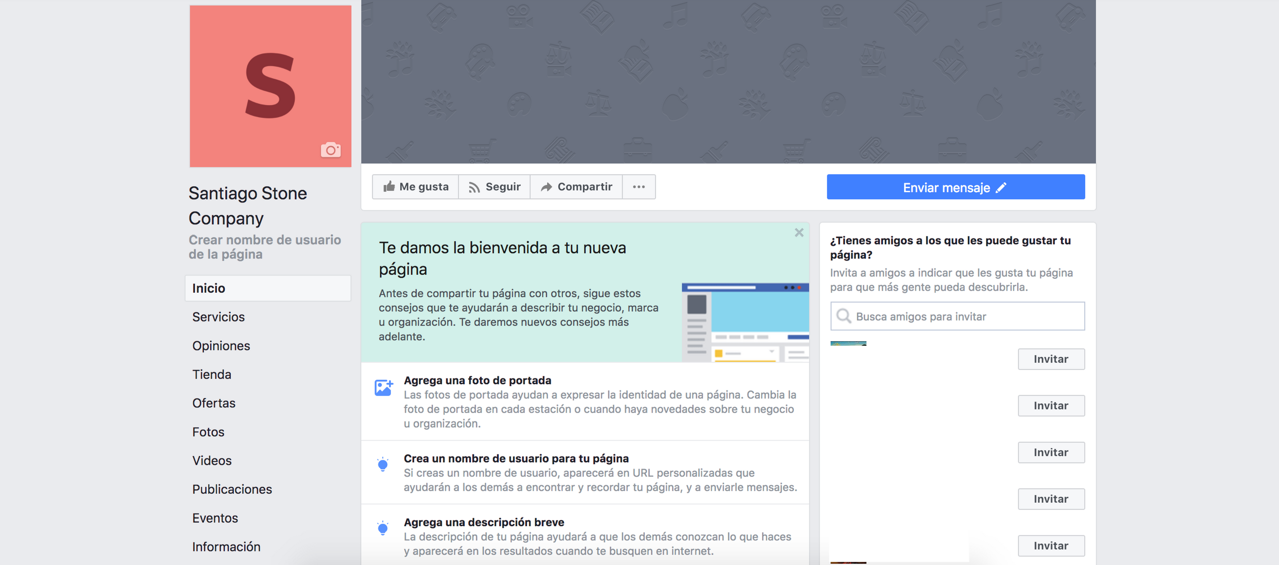Click the Compartir share button
The height and width of the screenshot is (565, 1279).
tap(576, 187)
